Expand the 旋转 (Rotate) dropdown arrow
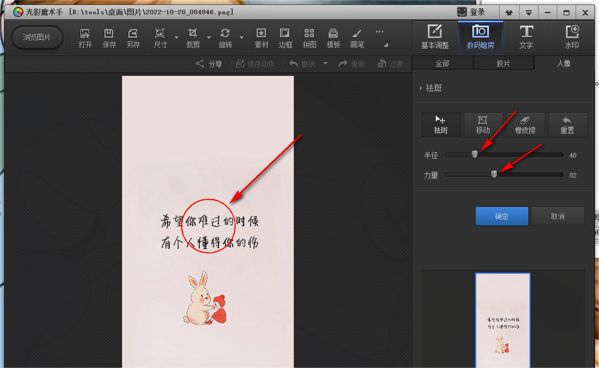This screenshot has height=368, width=599. [241, 38]
